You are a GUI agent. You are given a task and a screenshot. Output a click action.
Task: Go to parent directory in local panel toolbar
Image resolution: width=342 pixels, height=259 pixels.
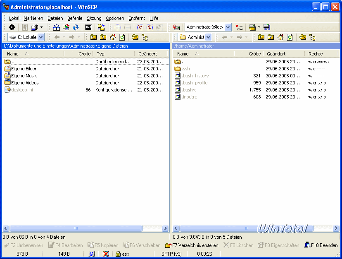tap(94, 37)
